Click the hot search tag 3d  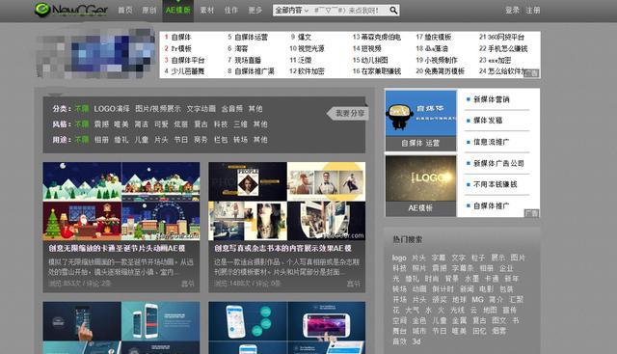(x=416, y=341)
